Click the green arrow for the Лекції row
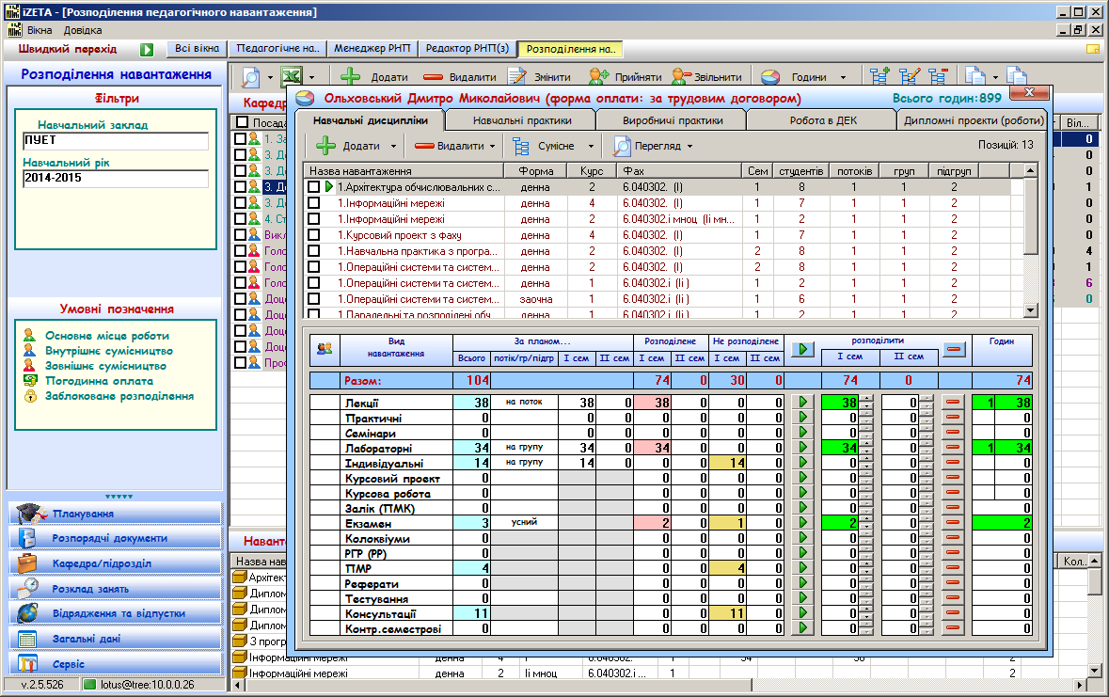The height and width of the screenshot is (697, 1109). (x=802, y=402)
